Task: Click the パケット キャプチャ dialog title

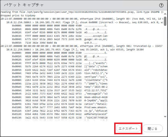Action: click(x=23, y=5)
